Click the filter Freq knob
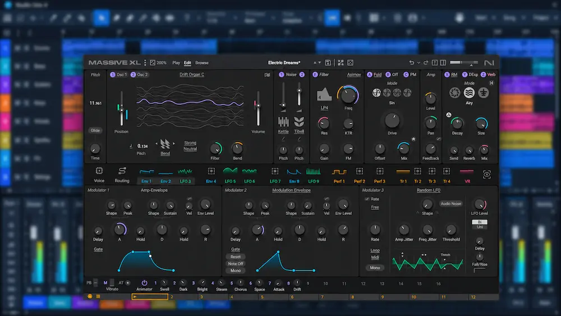 pos(348,95)
